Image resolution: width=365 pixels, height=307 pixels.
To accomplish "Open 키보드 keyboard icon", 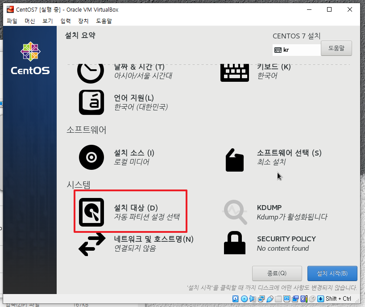I will [x=235, y=73].
